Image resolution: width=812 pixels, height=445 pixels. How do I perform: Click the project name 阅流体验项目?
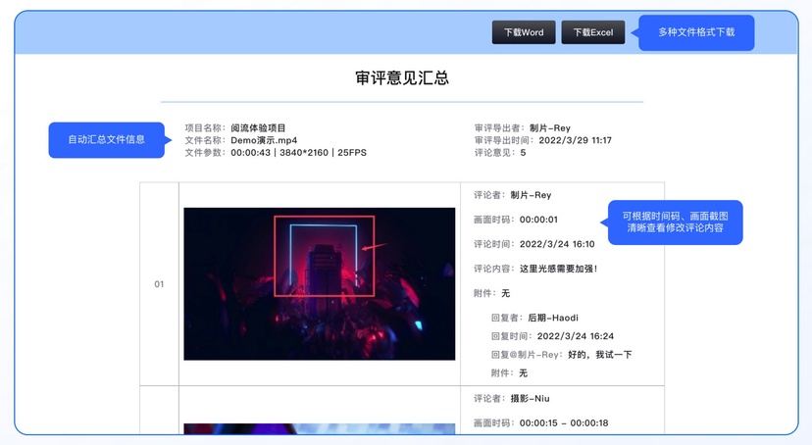point(258,128)
